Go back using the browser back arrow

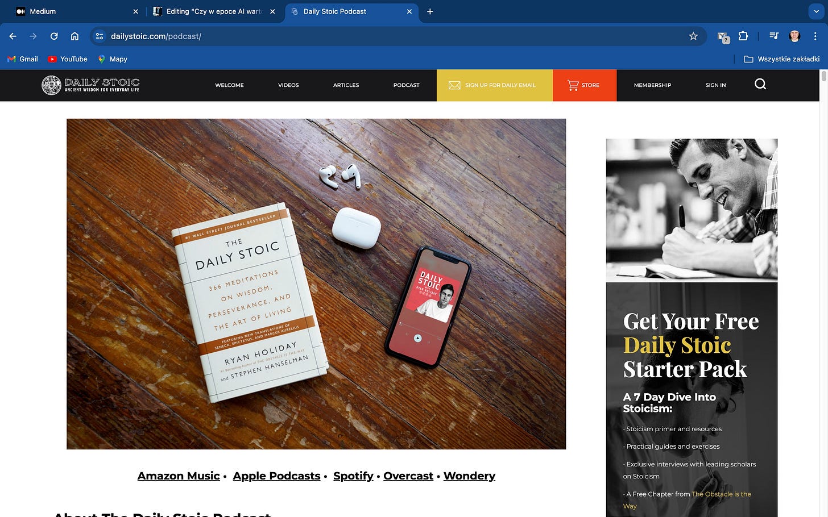[13, 36]
